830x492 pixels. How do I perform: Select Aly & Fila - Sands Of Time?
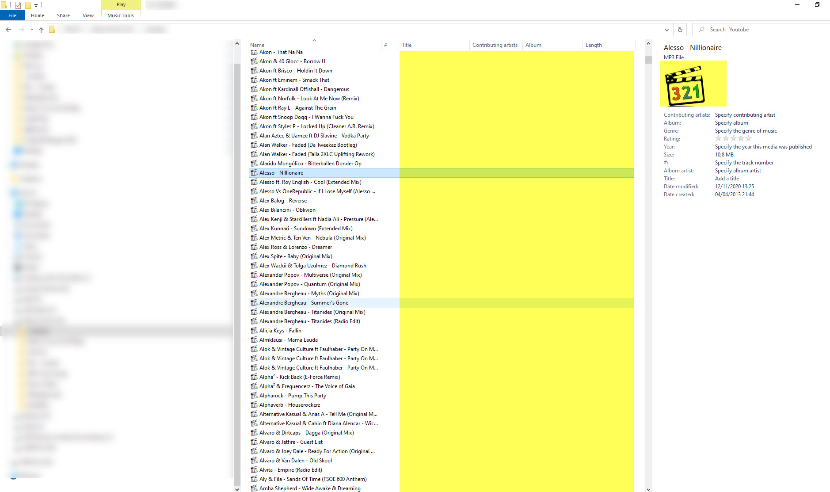click(x=313, y=479)
